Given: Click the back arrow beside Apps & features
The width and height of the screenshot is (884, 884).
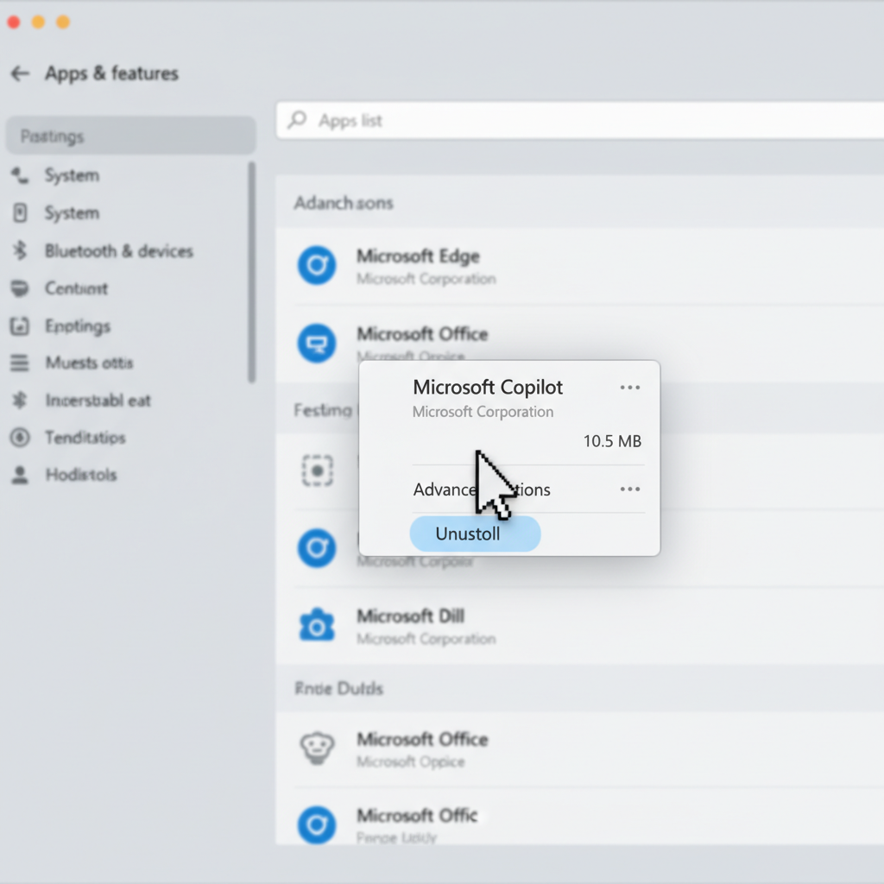Looking at the screenshot, I should click(x=20, y=74).
